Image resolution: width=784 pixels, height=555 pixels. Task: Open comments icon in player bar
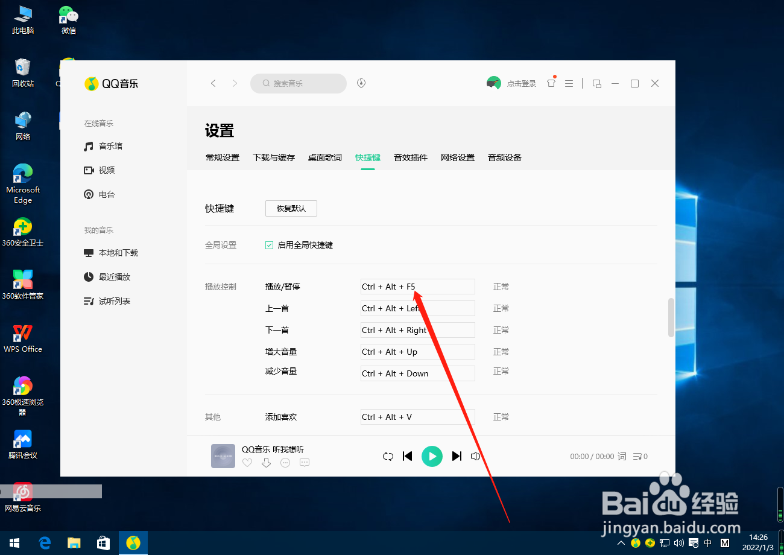tap(305, 463)
